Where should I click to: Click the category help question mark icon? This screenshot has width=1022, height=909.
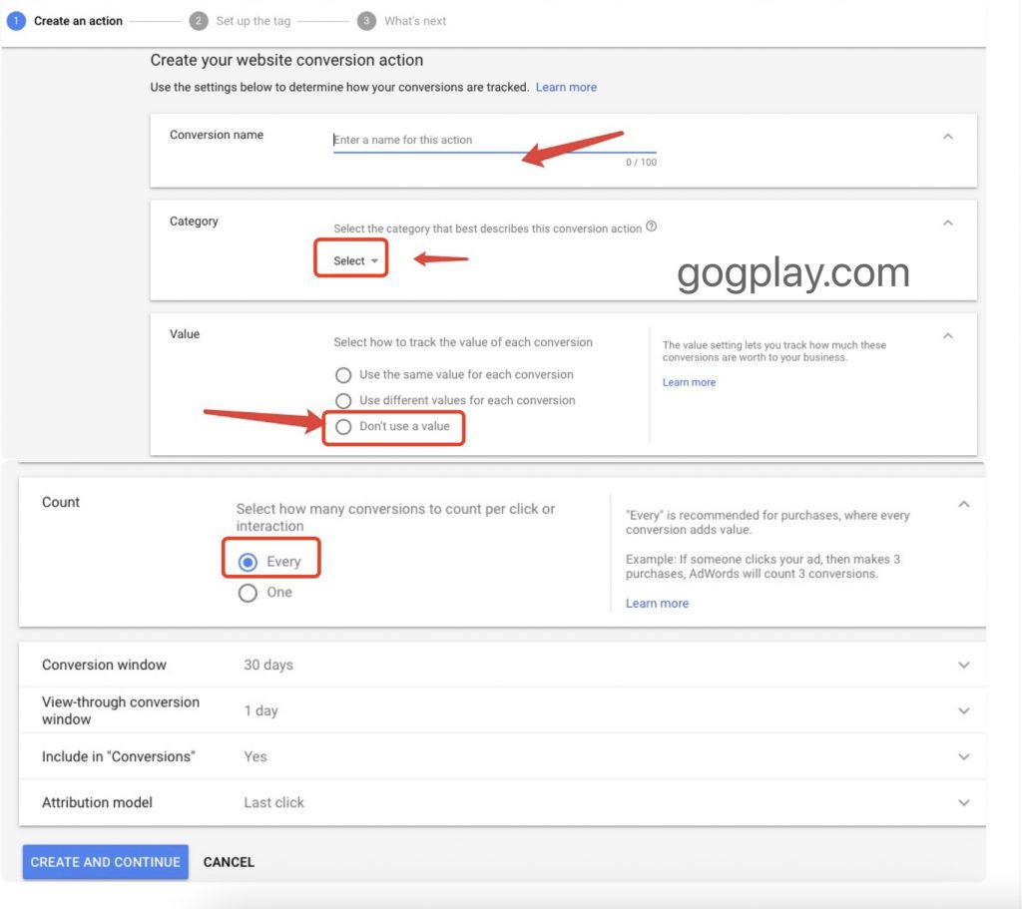tap(651, 227)
